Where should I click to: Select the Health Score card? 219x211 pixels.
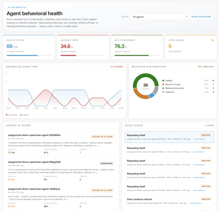[29, 47]
